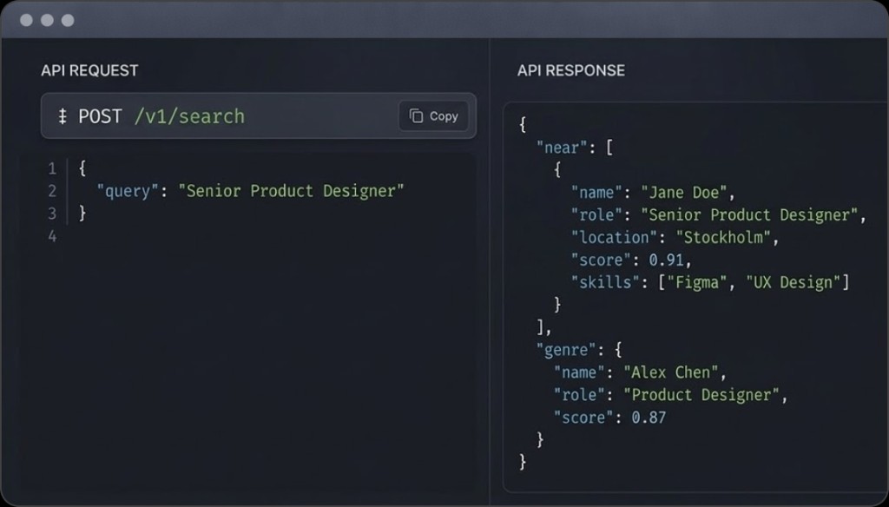Image resolution: width=889 pixels, height=507 pixels.
Task: Click the "Alex Chen" name value
Action: (670, 372)
